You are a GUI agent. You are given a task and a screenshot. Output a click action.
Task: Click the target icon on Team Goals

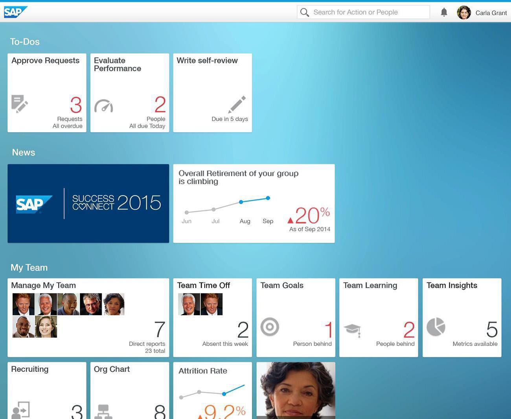[270, 327]
